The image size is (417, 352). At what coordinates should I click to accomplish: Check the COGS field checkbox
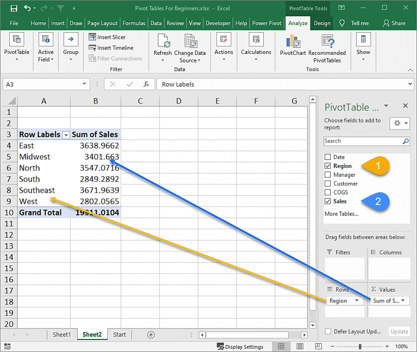pos(327,192)
